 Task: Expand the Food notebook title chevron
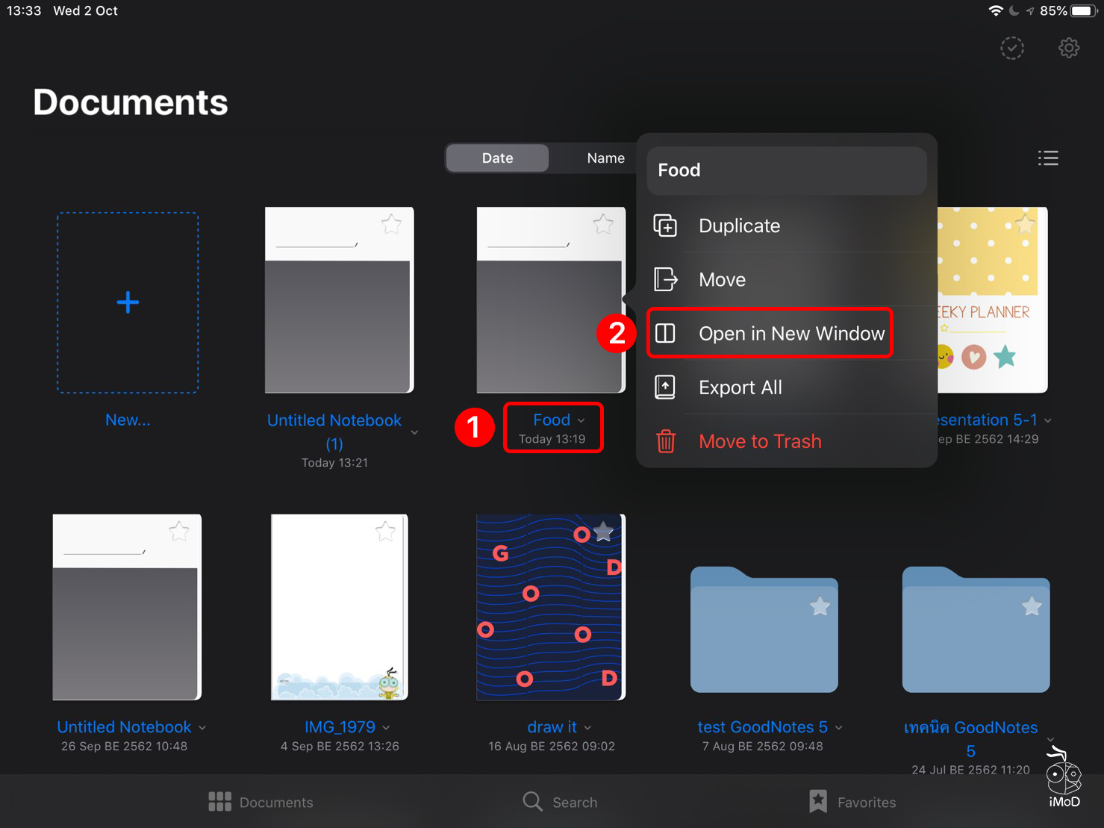click(x=581, y=421)
